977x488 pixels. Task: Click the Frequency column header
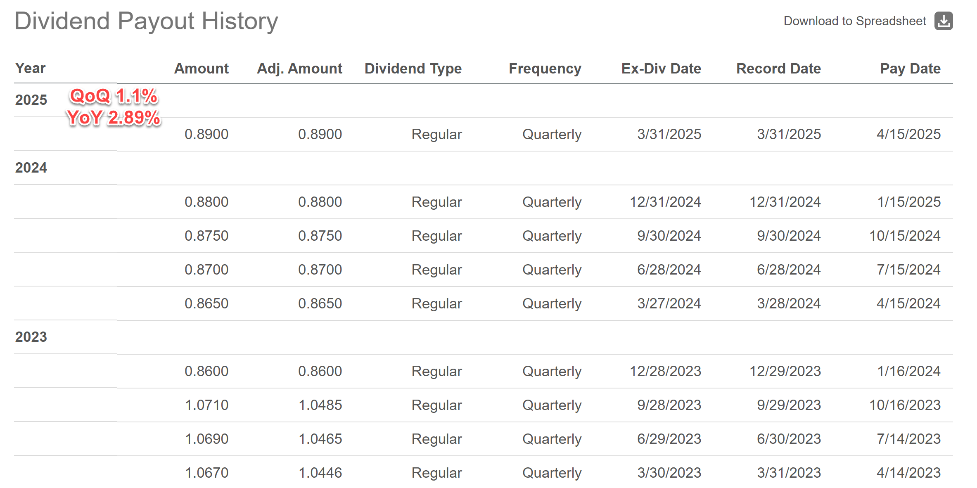[545, 68]
